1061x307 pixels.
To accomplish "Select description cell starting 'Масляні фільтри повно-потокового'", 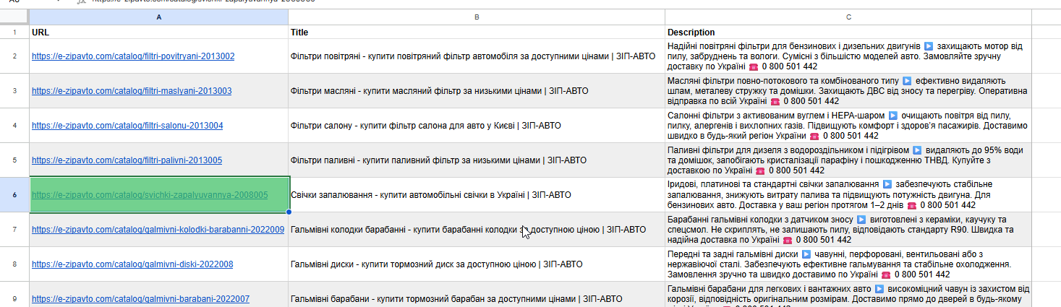I will coord(848,91).
